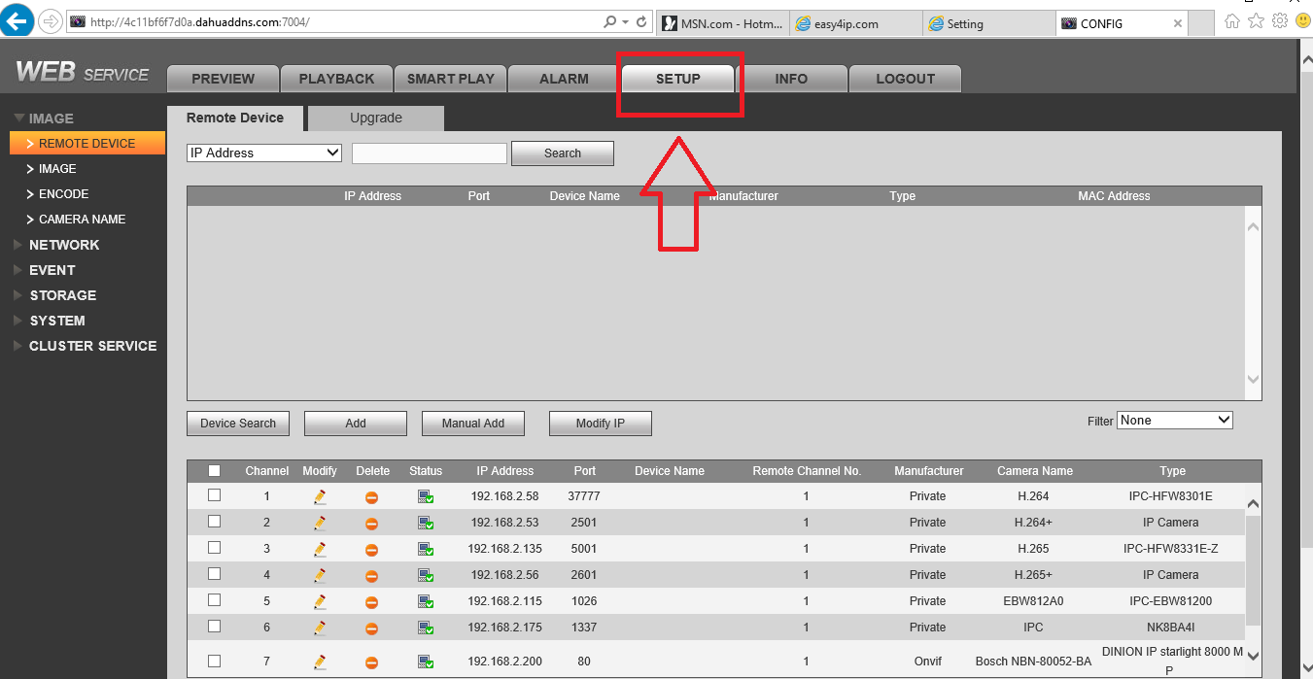Open browser favorites star icon

pos(1257,21)
